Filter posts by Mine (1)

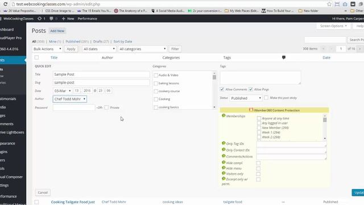(x=55, y=42)
